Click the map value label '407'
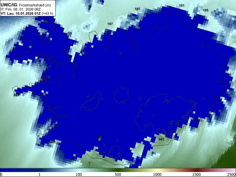The image size is (236, 177). [x=100, y=137]
